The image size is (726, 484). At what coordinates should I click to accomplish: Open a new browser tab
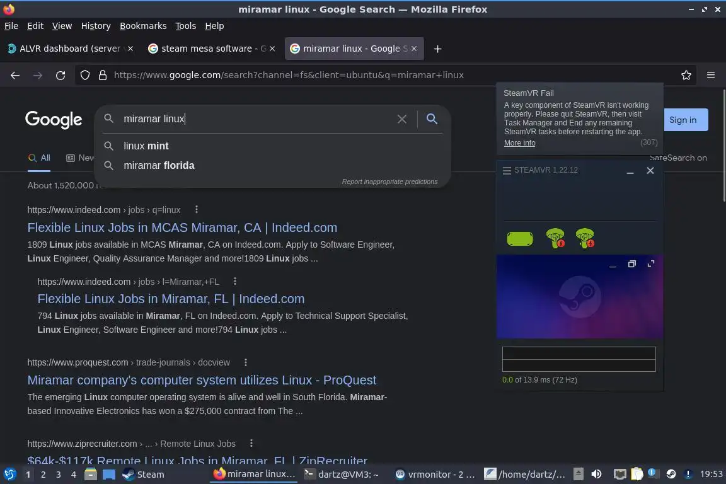coord(437,49)
